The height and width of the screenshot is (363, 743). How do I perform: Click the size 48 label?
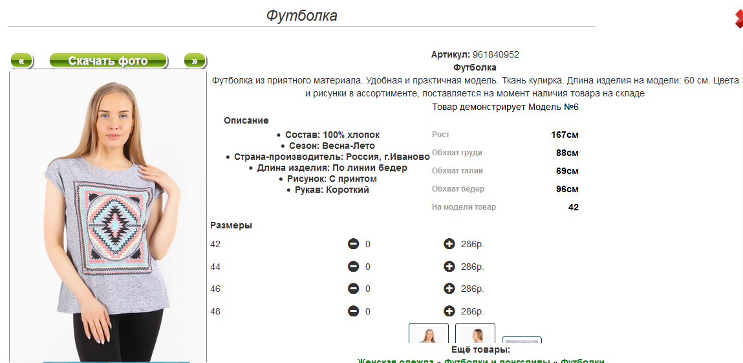point(215,312)
